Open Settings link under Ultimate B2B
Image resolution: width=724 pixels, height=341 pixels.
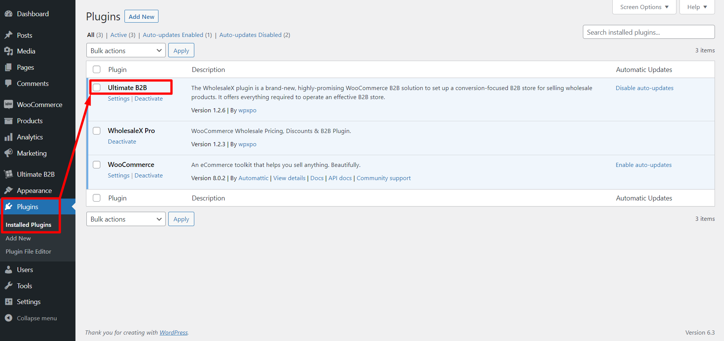point(118,99)
